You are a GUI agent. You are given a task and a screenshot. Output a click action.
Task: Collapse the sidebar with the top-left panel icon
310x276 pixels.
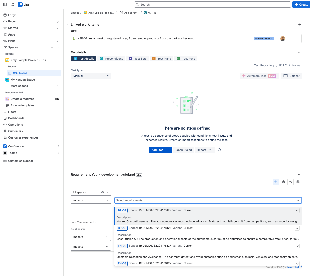[x=5, y=5]
